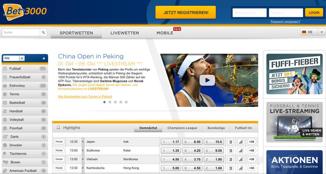Screen dimensions: 326x174
Task: Open the Aktionen promotions banner
Action: click(294, 162)
